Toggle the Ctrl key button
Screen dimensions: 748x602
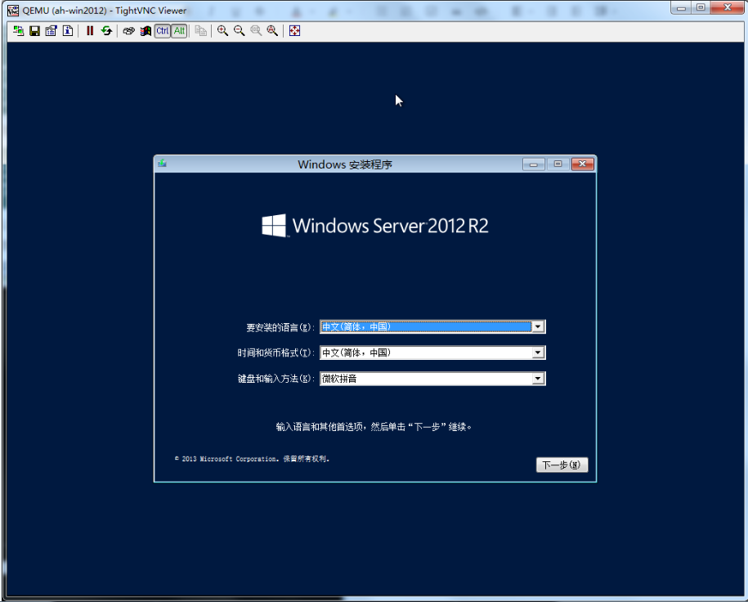coord(162,31)
